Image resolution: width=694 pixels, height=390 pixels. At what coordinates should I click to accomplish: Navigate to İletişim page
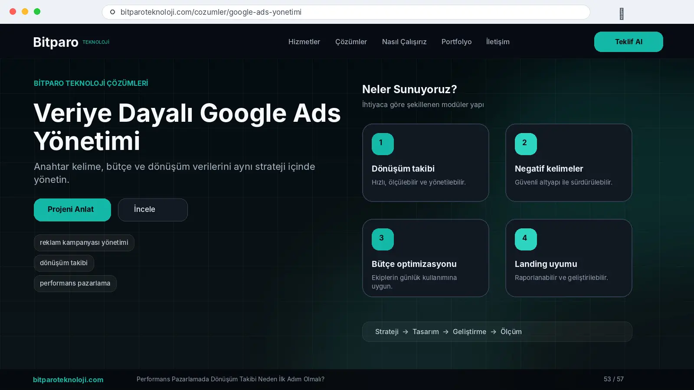[498, 42]
